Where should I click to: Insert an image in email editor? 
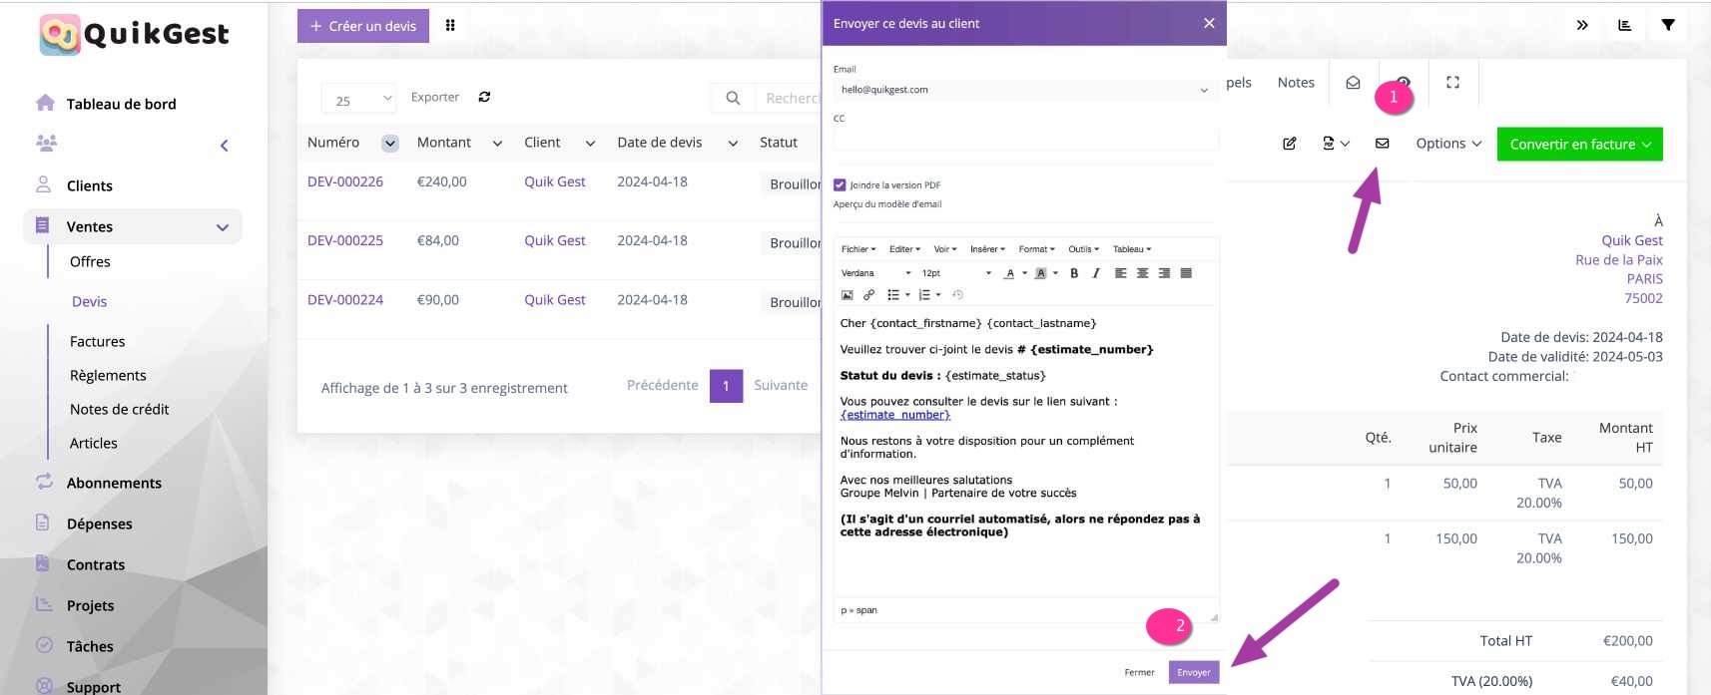(x=848, y=295)
